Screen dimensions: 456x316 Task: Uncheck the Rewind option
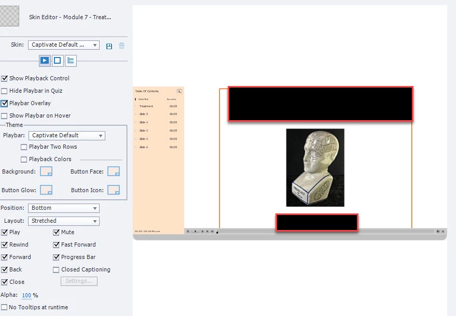pos(4,245)
